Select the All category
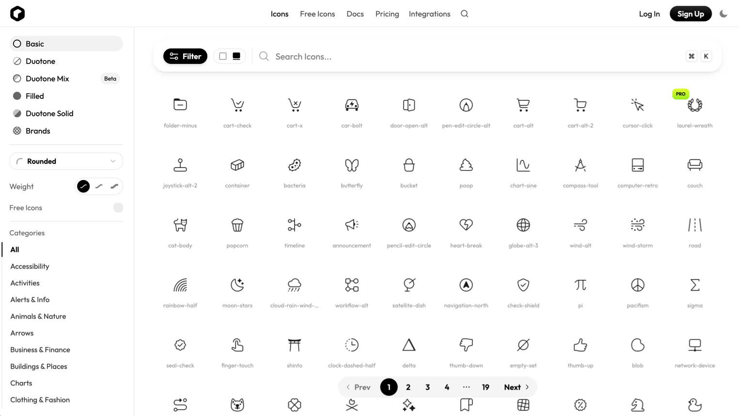739x416 pixels. 15,249
